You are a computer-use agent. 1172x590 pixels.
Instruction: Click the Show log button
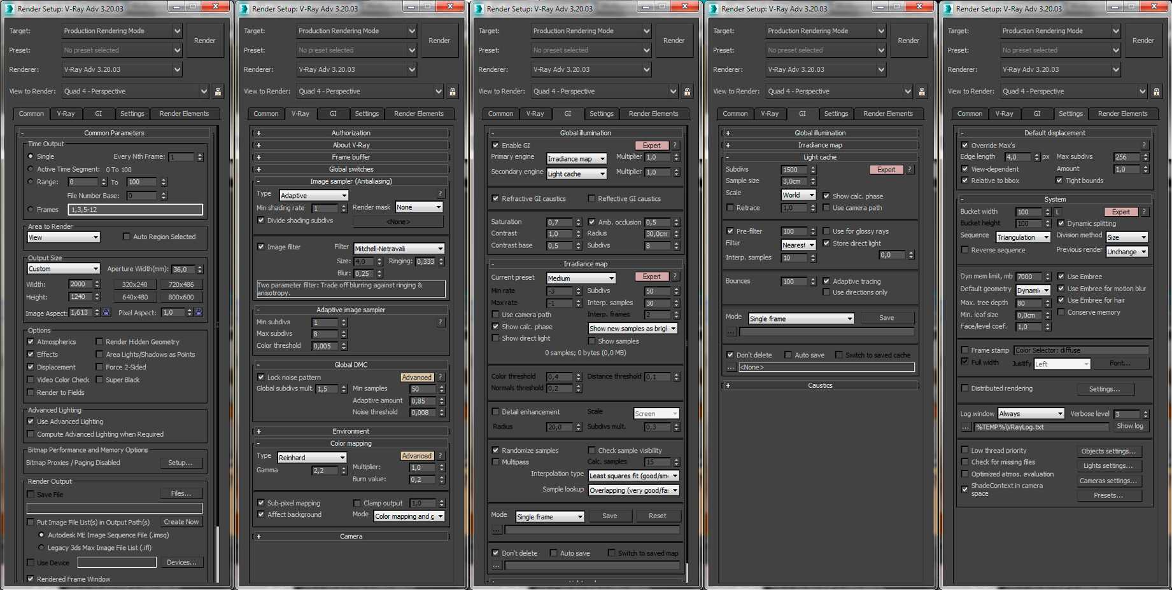[1130, 427]
